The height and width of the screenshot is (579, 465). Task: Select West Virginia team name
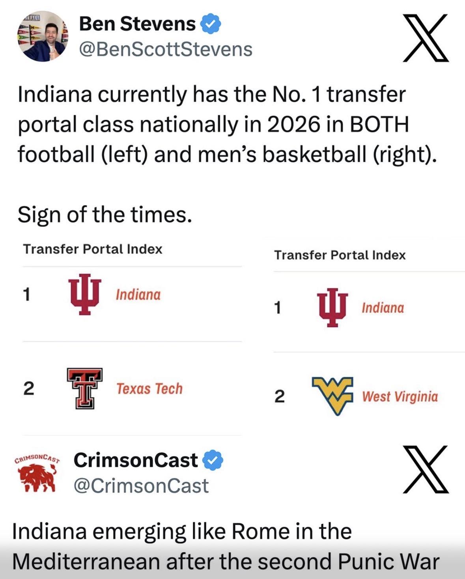(x=400, y=396)
